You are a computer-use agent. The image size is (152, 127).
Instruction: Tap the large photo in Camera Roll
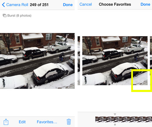37,61
